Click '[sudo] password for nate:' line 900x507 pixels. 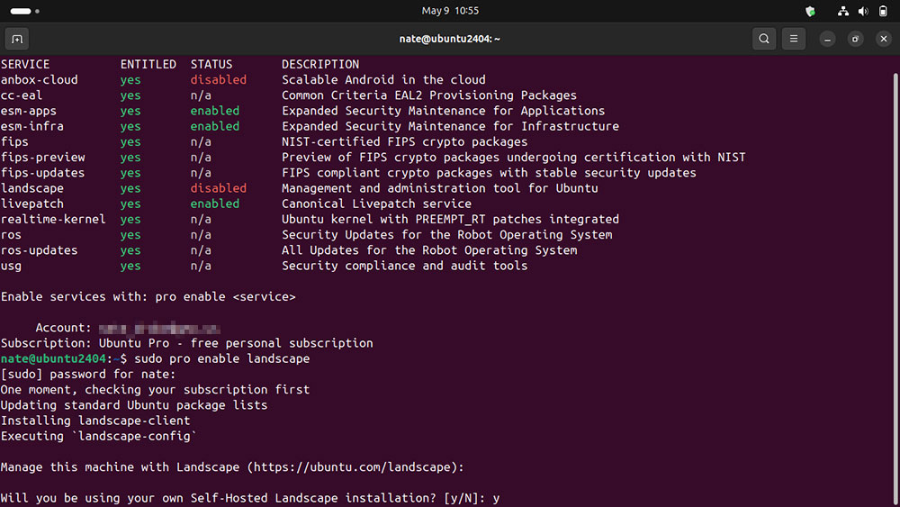pyautogui.click(x=88, y=375)
